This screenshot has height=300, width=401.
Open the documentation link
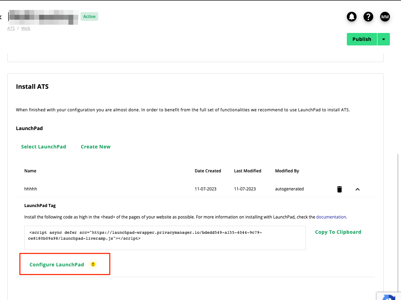331,217
